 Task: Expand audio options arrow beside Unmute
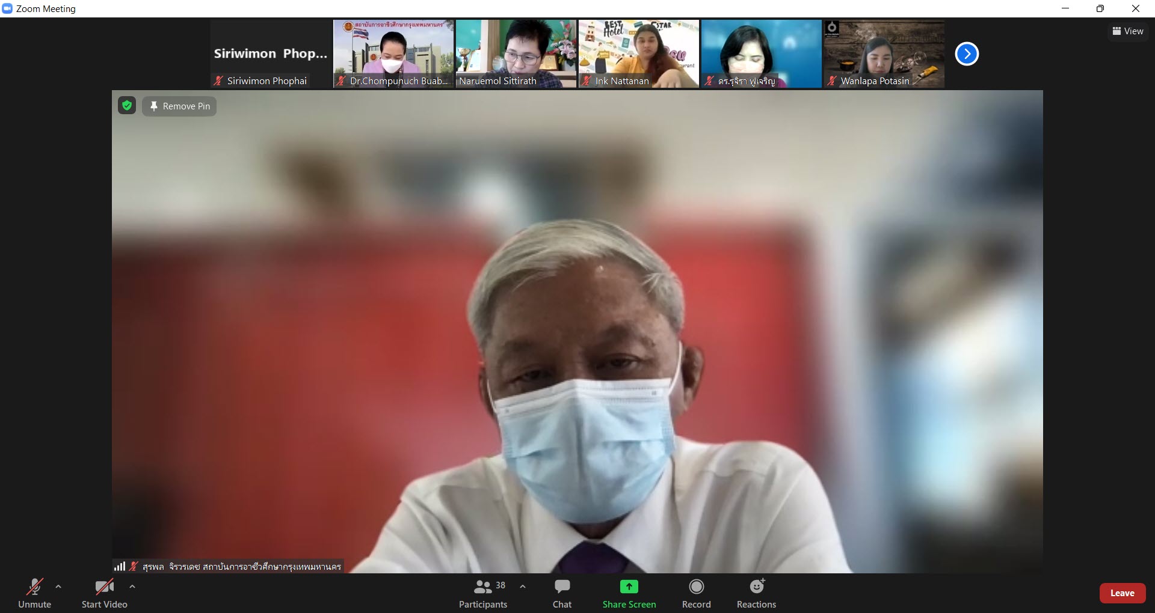click(58, 587)
